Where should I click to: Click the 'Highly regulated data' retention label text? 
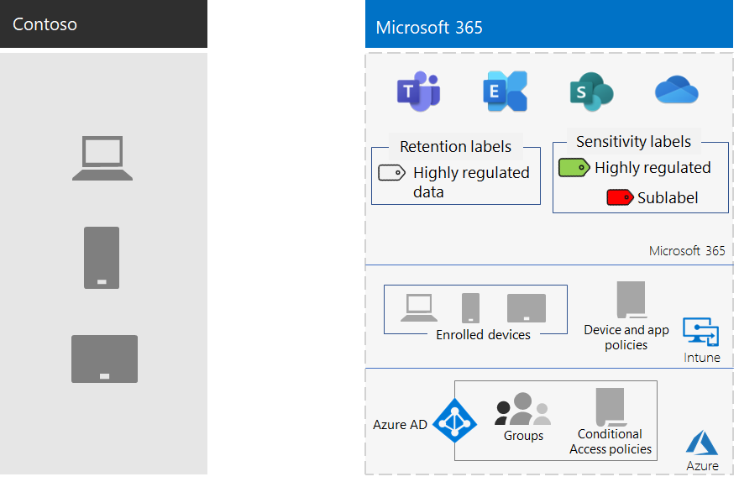click(471, 182)
